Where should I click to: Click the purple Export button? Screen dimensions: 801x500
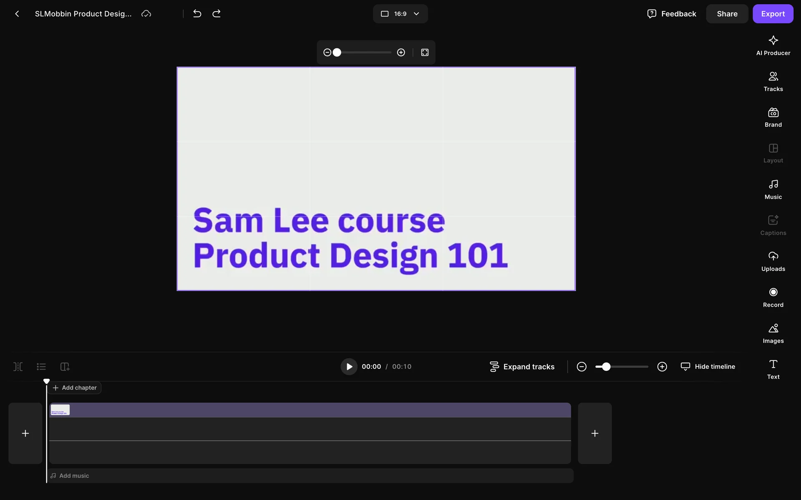click(773, 14)
